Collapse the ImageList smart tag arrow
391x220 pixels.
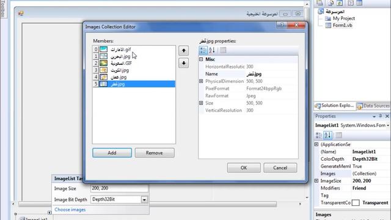pos(49,213)
